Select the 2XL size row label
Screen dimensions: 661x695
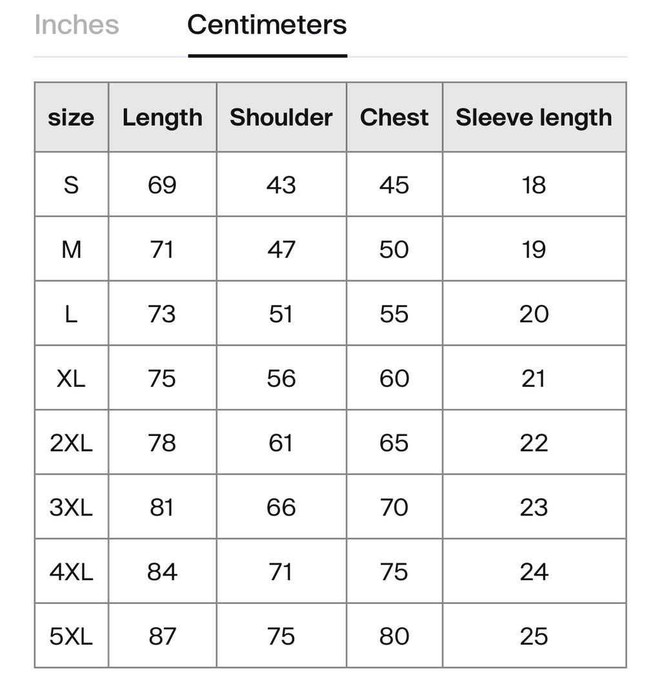pyautogui.click(x=71, y=443)
